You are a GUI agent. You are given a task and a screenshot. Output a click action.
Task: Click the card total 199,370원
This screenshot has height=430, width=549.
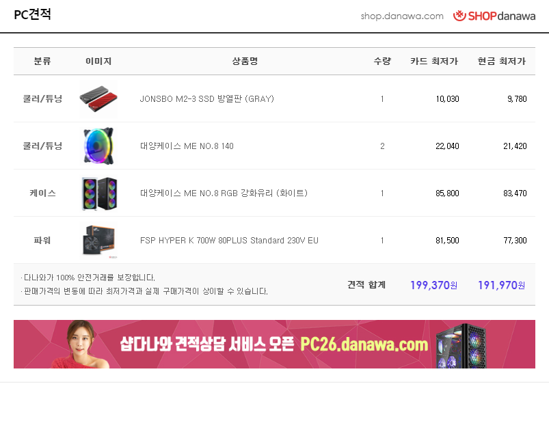pyautogui.click(x=433, y=285)
